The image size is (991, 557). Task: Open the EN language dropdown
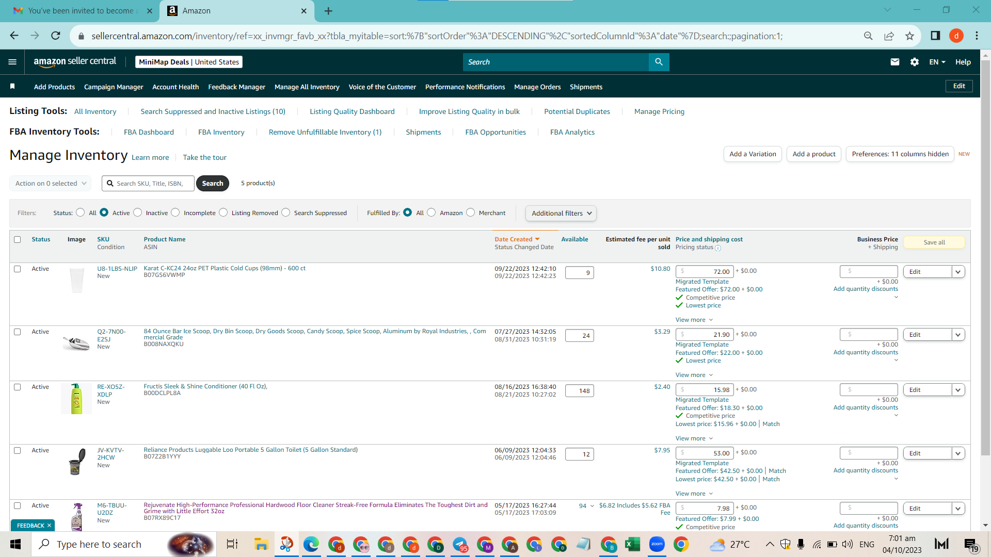[x=937, y=62]
